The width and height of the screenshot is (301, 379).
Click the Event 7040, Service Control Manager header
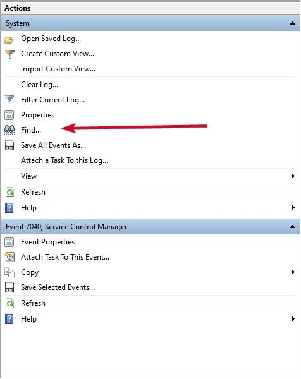66,227
